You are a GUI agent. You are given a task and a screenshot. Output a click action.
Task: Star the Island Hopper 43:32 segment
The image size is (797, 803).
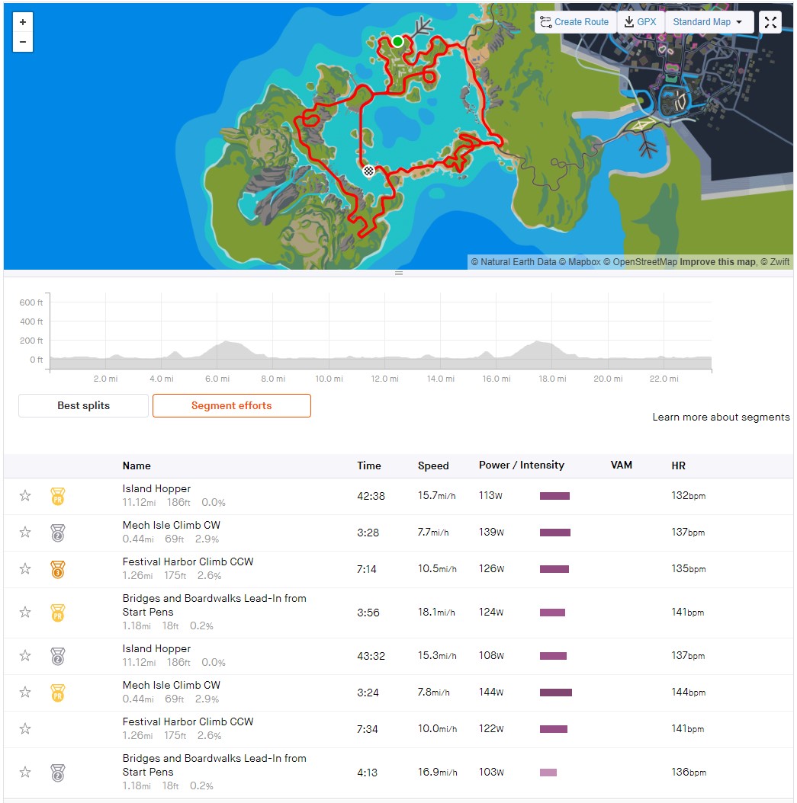[25, 656]
